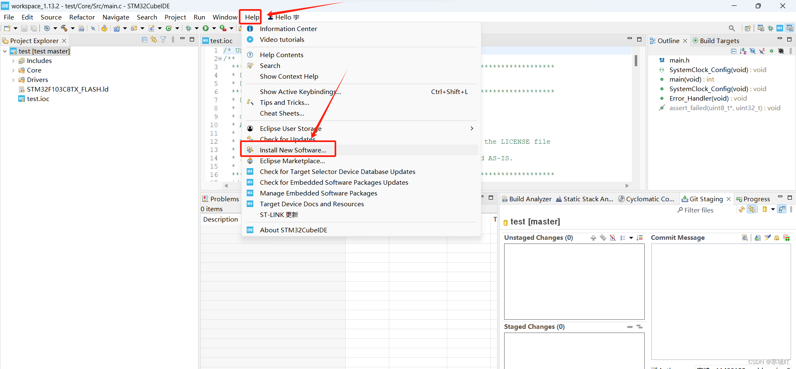Open the File menu

coord(9,17)
